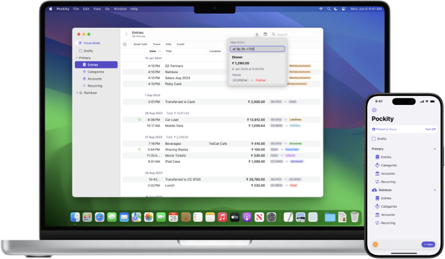The height and width of the screenshot is (259, 445).
Task: Select Entries in the Mac sidebar
Action: [97, 65]
